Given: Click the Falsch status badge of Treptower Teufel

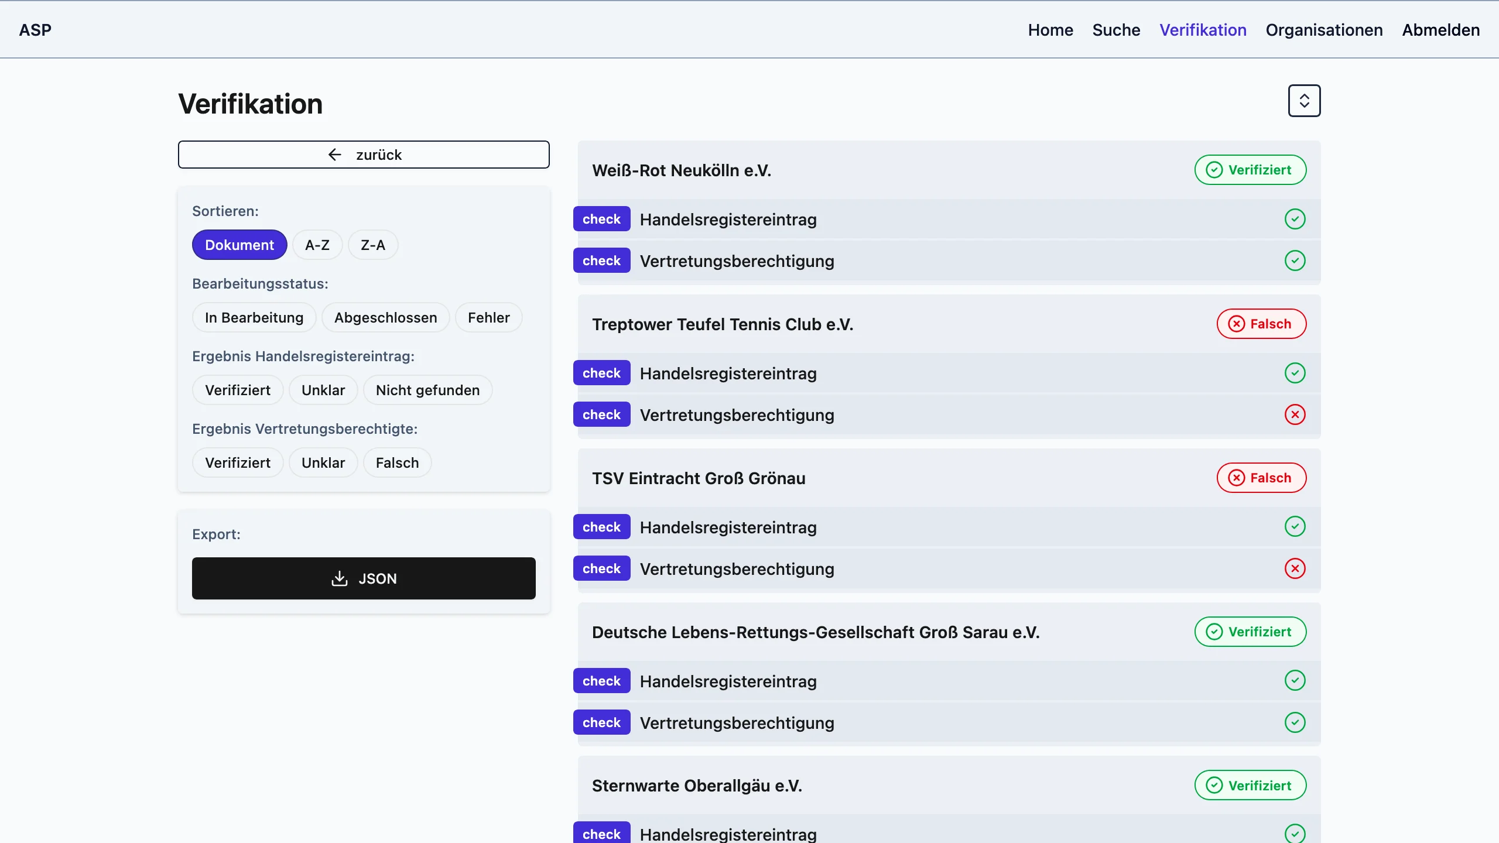Looking at the screenshot, I should pyautogui.click(x=1261, y=324).
